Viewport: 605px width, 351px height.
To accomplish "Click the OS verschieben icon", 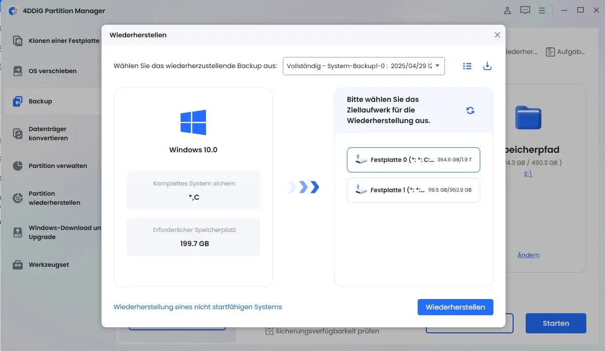I will [x=18, y=71].
